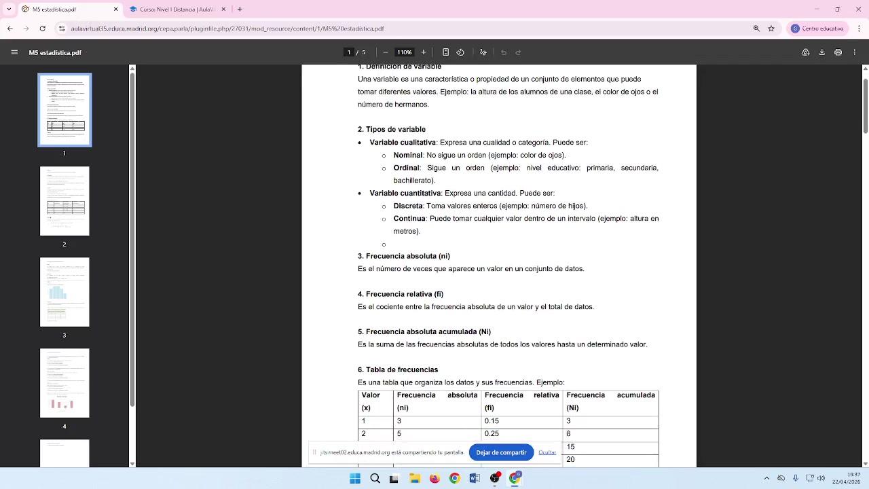Click the heading '2. Tipos de variable'
The image size is (869, 489).
pos(392,129)
